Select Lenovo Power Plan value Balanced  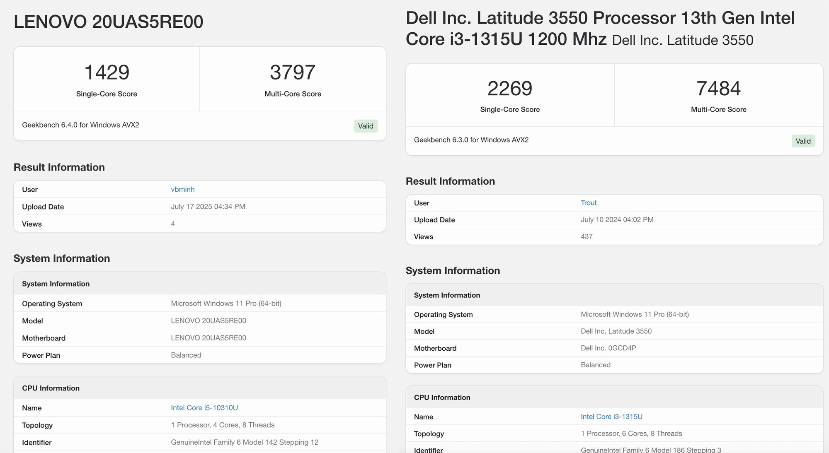click(186, 355)
